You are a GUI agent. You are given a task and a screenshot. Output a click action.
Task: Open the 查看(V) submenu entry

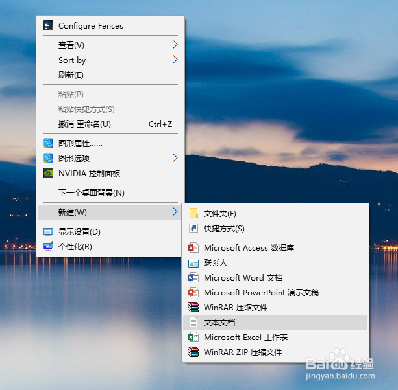coord(110,45)
